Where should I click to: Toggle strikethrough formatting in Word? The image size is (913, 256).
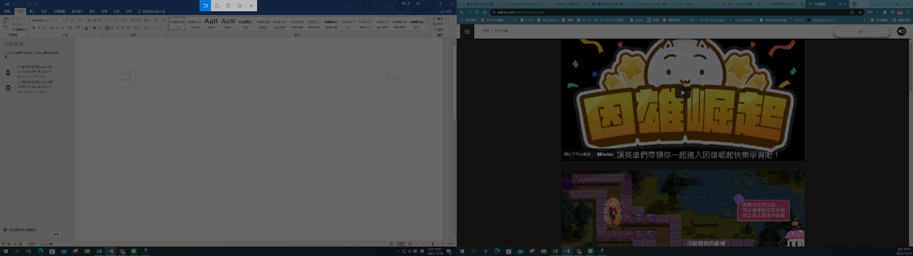point(52,27)
